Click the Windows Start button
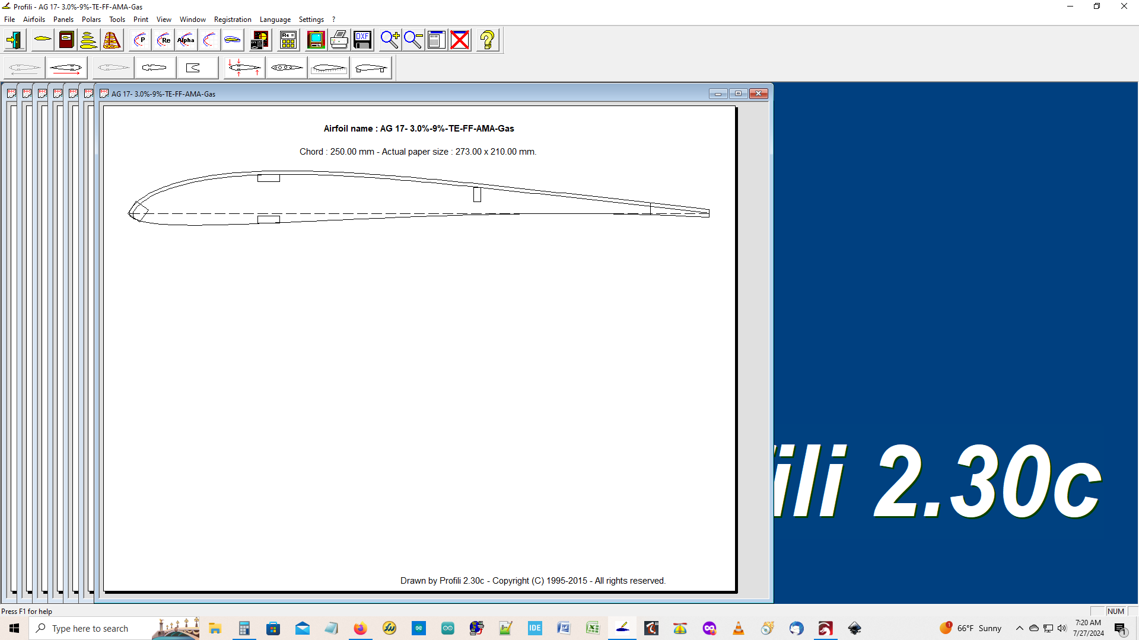The height and width of the screenshot is (640, 1139). coord(14,628)
